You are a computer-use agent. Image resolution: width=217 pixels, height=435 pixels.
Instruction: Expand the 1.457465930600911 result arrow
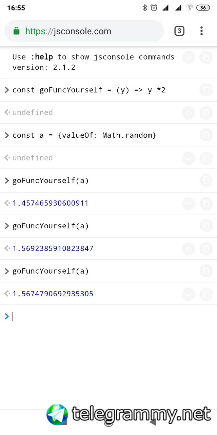point(6,203)
